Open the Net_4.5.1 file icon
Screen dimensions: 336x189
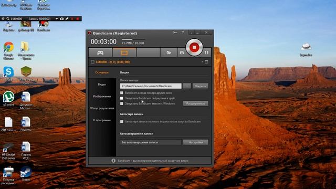coord(8,124)
